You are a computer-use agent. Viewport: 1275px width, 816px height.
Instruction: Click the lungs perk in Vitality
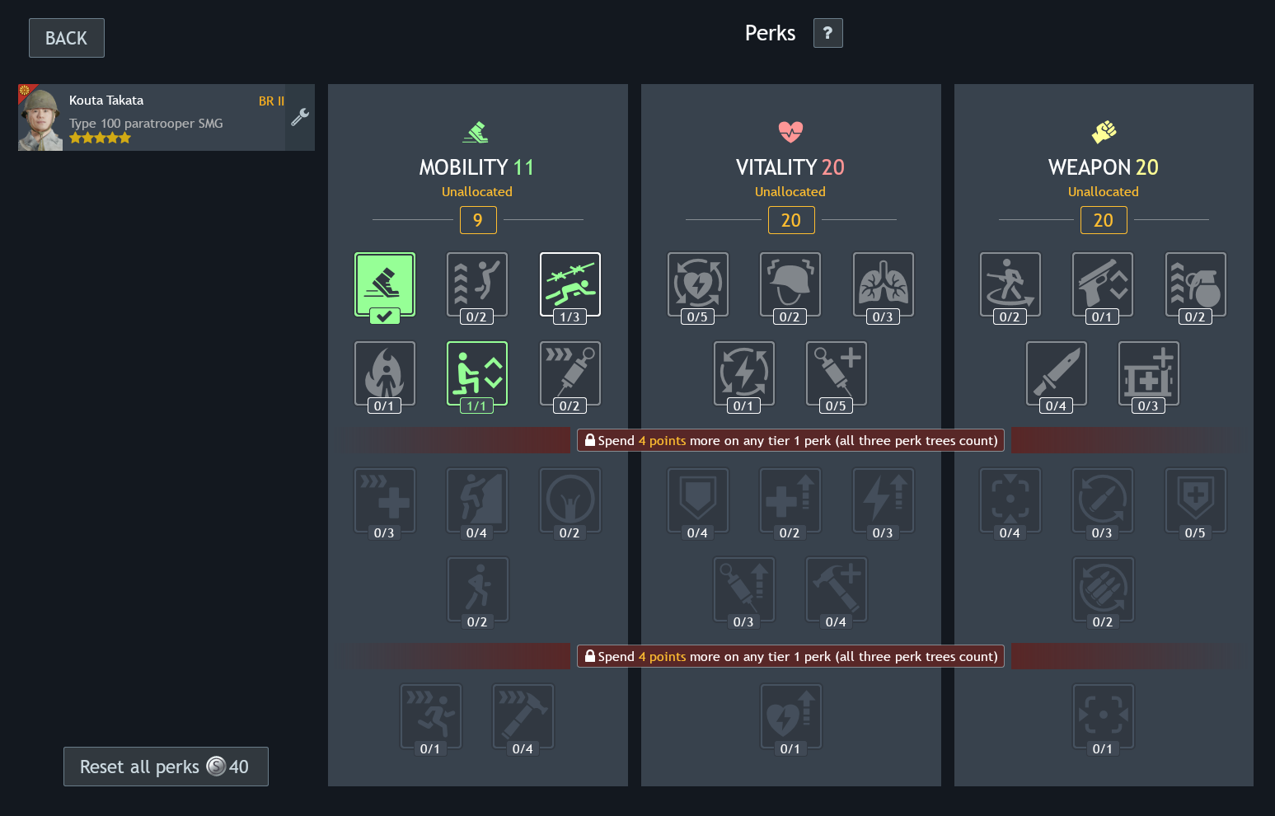click(x=883, y=284)
